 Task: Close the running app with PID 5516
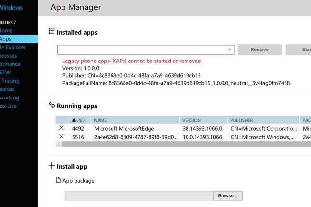pyautogui.click(x=62, y=136)
